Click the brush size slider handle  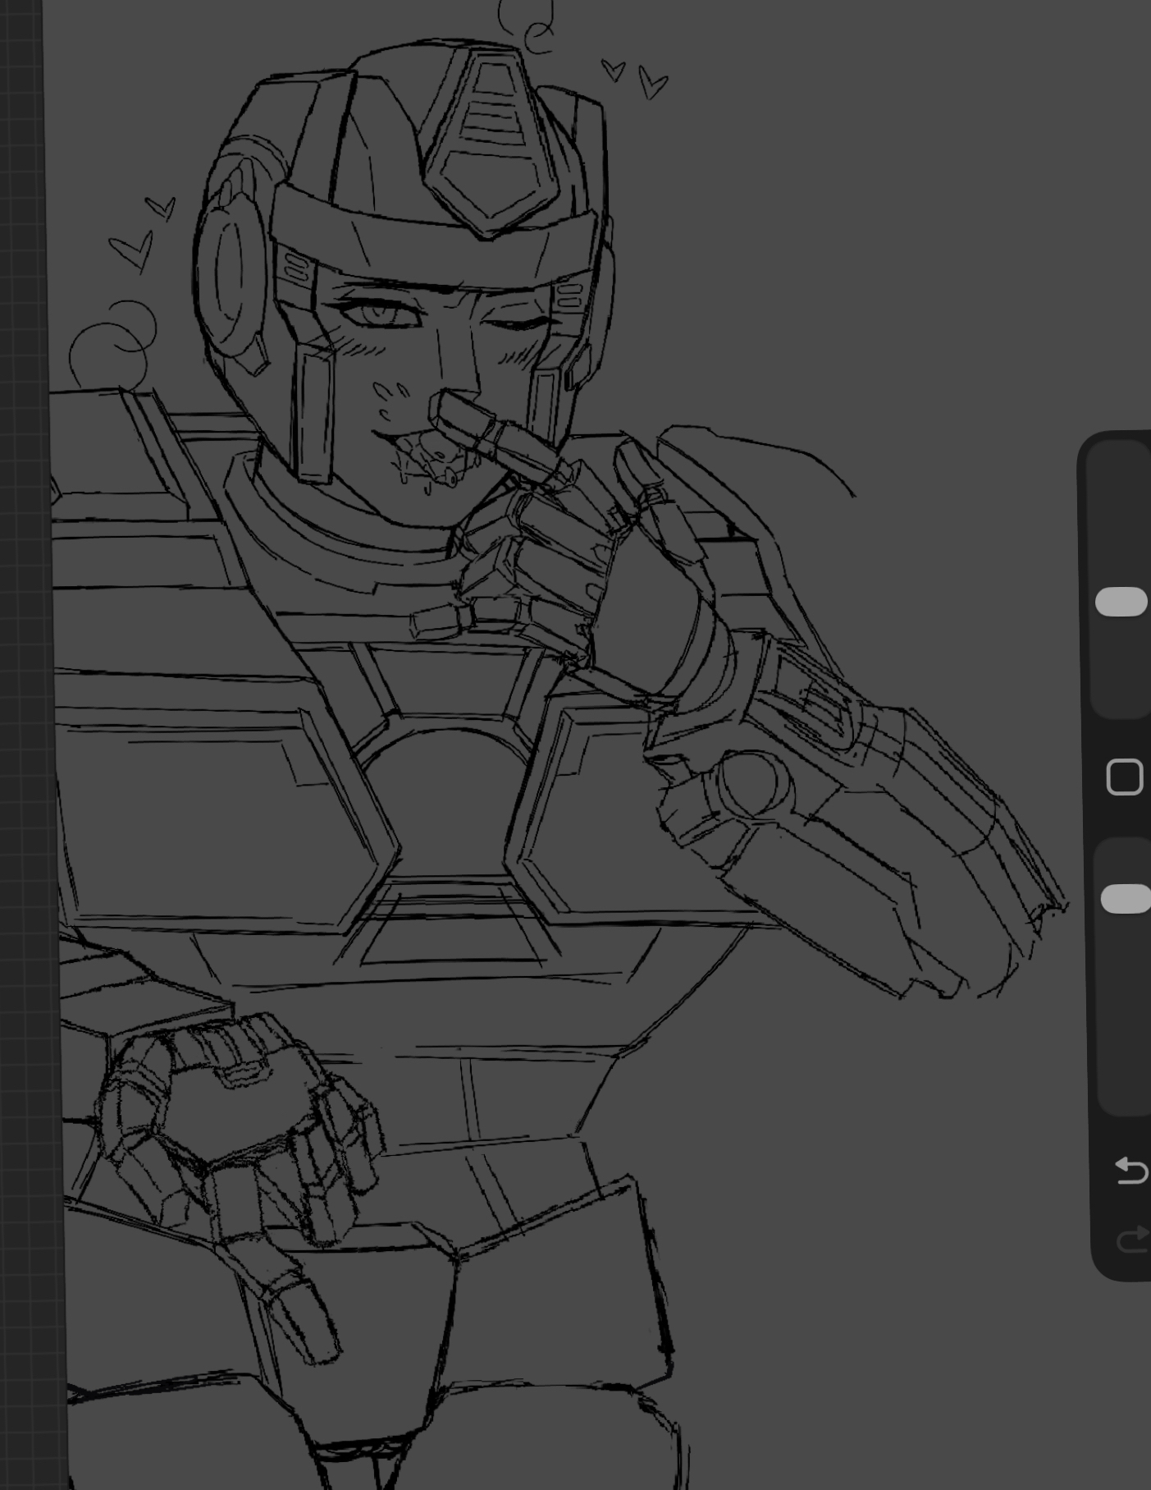click(x=1121, y=602)
